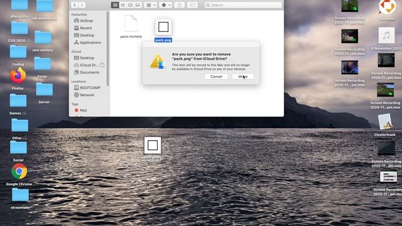Click Cancel in the dialog
The image size is (402, 226).
point(216,77)
